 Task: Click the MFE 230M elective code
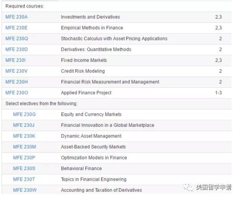coord(24,147)
